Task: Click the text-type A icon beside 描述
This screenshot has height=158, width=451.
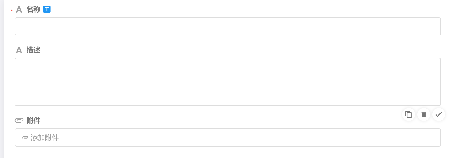Action: pos(19,50)
